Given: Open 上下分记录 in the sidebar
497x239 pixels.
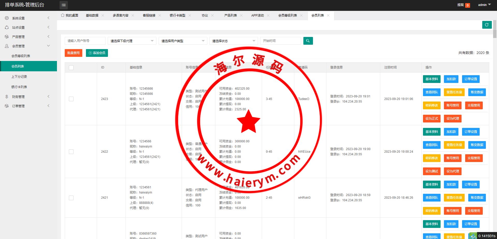Looking at the screenshot, I should (19, 77).
